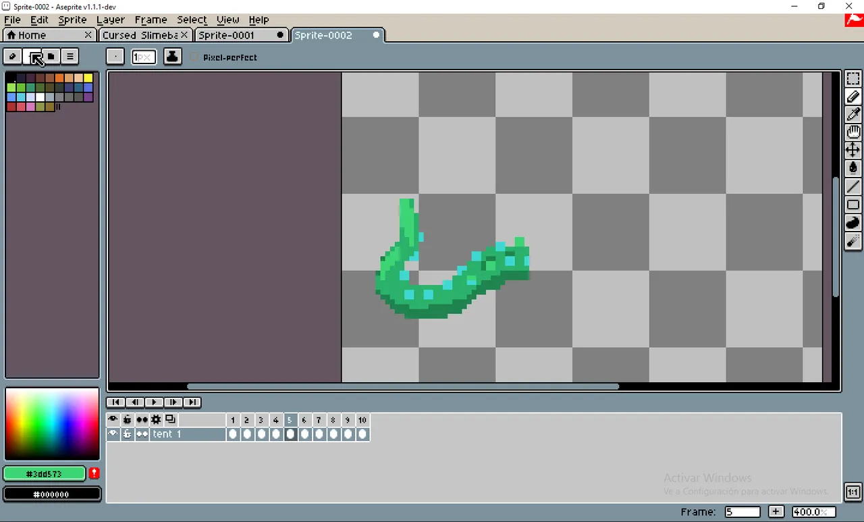
Task: Pick a hue in the color spectrum
Action: 52,423
